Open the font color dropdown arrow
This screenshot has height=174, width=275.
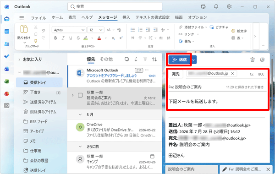(105, 38)
